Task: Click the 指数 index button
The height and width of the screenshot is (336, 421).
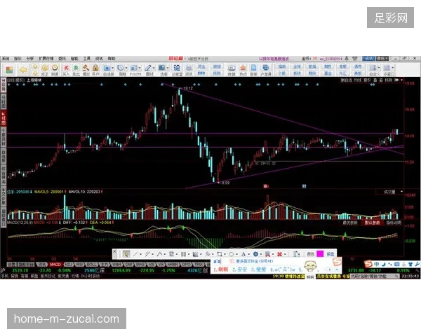Action: (281, 66)
